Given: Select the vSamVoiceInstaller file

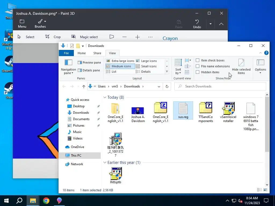Looking at the screenshot, I should tap(228, 113).
